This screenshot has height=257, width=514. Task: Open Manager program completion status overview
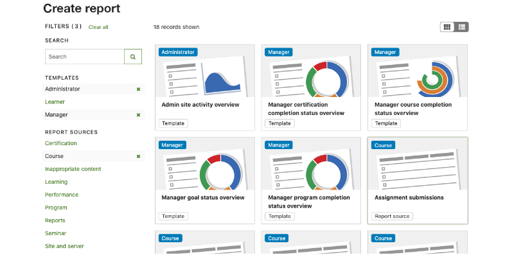[x=311, y=181]
